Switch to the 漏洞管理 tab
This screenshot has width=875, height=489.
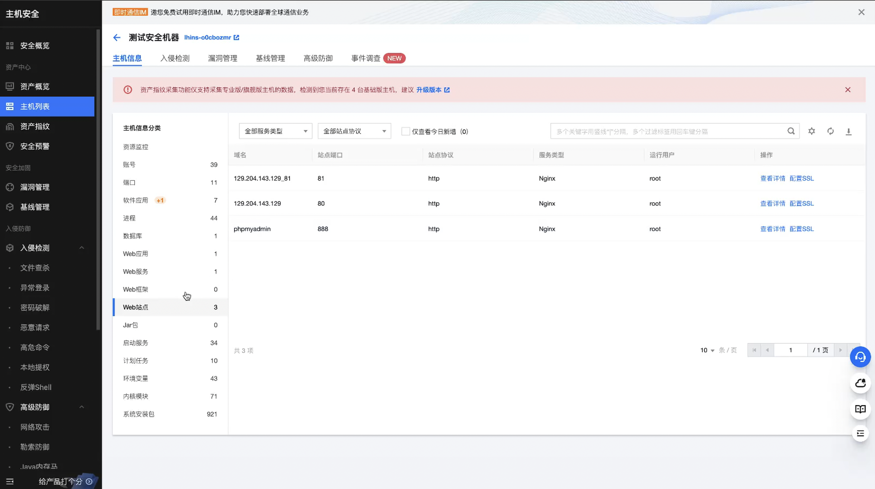222,58
